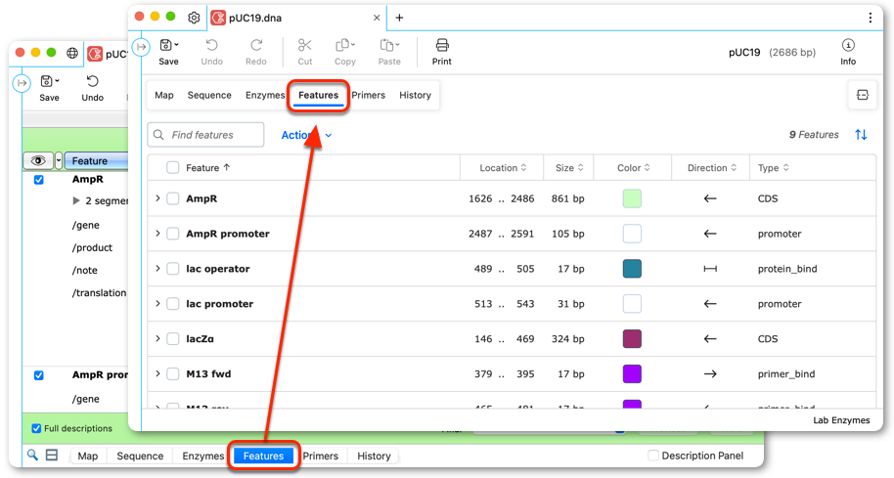Expand the lac operator row
Screen dimensions: 894x478
(x=157, y=269)
